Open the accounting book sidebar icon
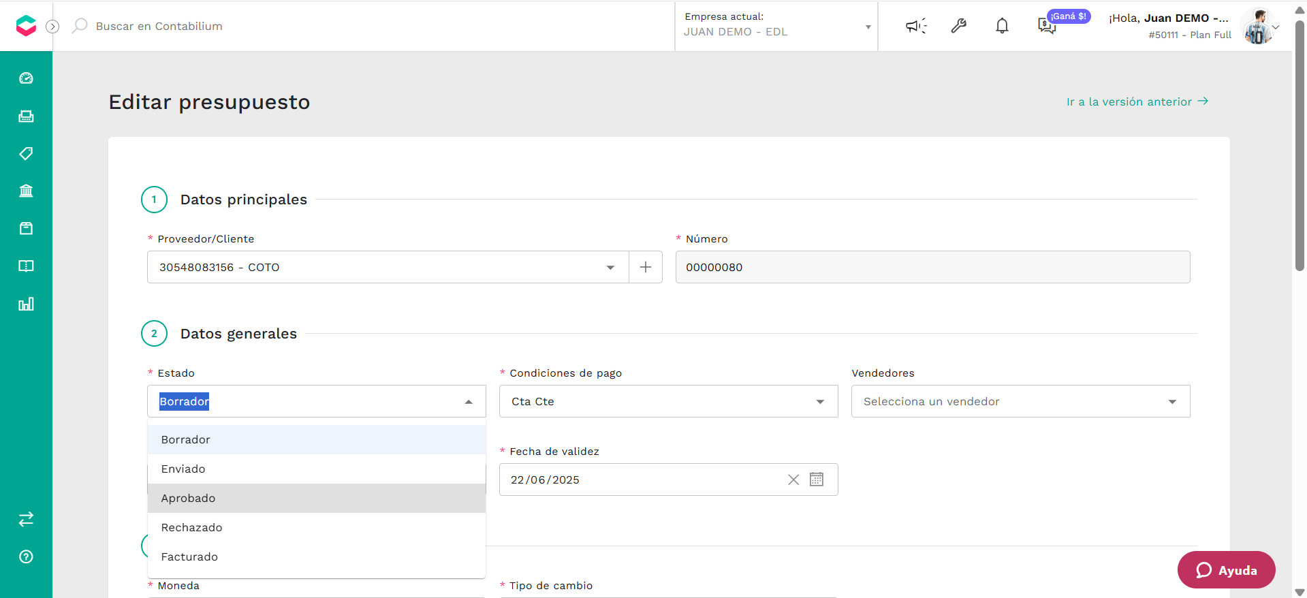This screenshot has height=598, width=1307. tap(26, 266)
